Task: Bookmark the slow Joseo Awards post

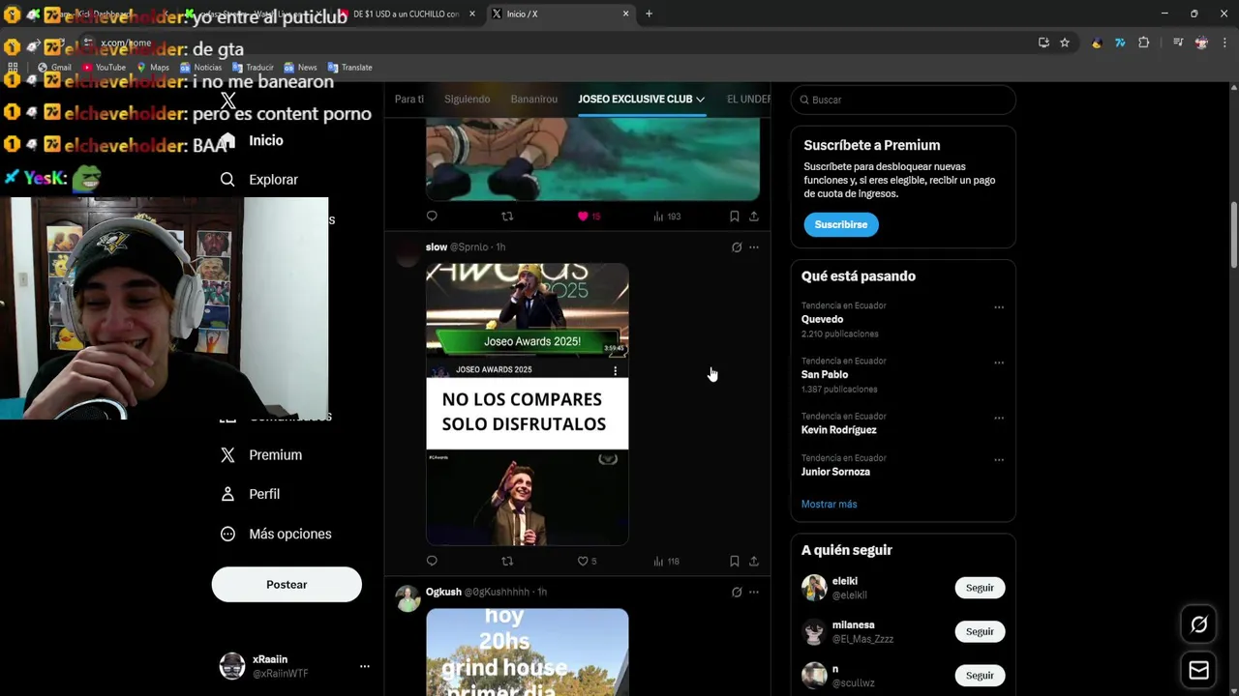Action: [734, 561]
